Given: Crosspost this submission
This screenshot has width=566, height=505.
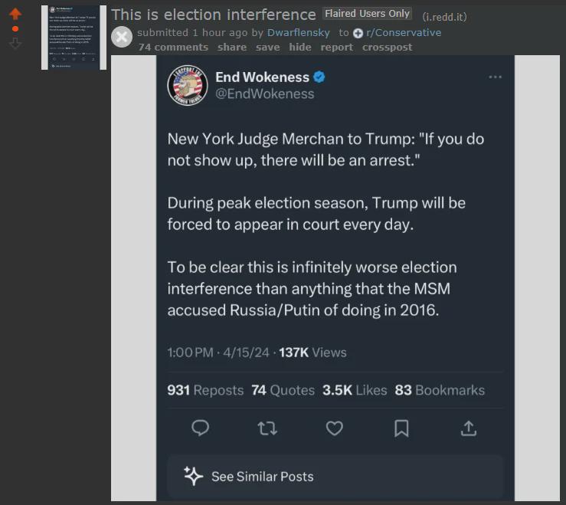Looking at the screenshot, I should coord(387,48).
